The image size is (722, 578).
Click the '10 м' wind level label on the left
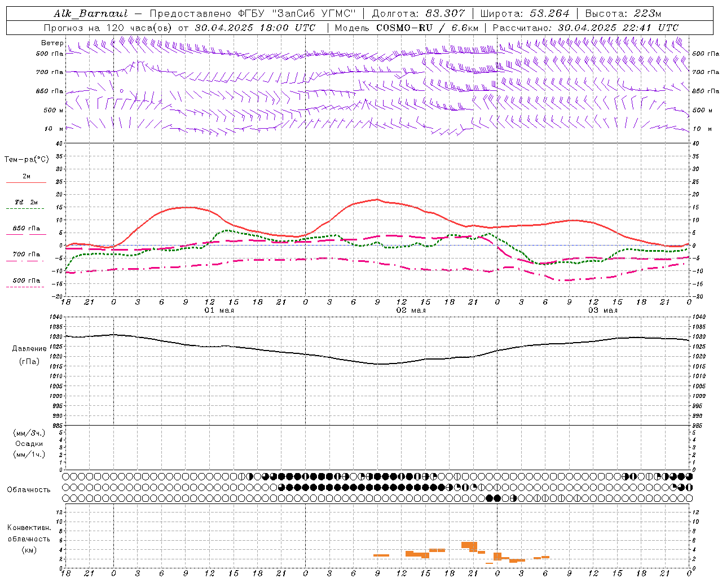54,129
